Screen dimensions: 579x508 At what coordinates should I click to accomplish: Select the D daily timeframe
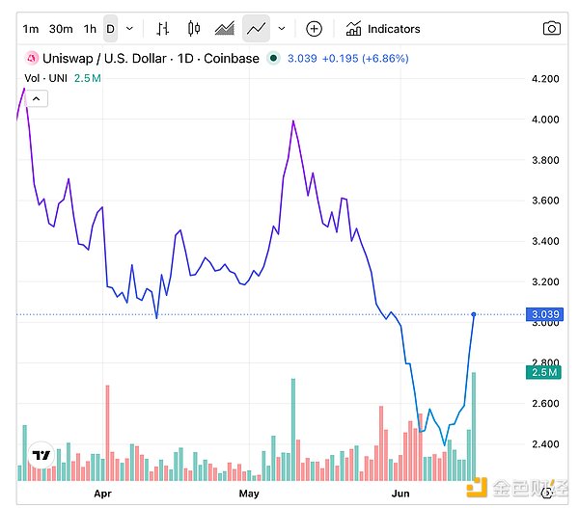pos(110,29)
